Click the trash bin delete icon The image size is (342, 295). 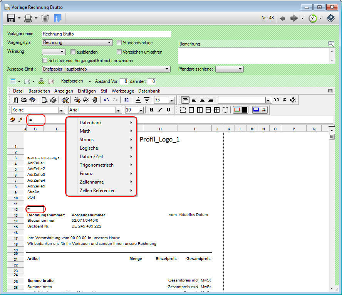pos(45,18)
